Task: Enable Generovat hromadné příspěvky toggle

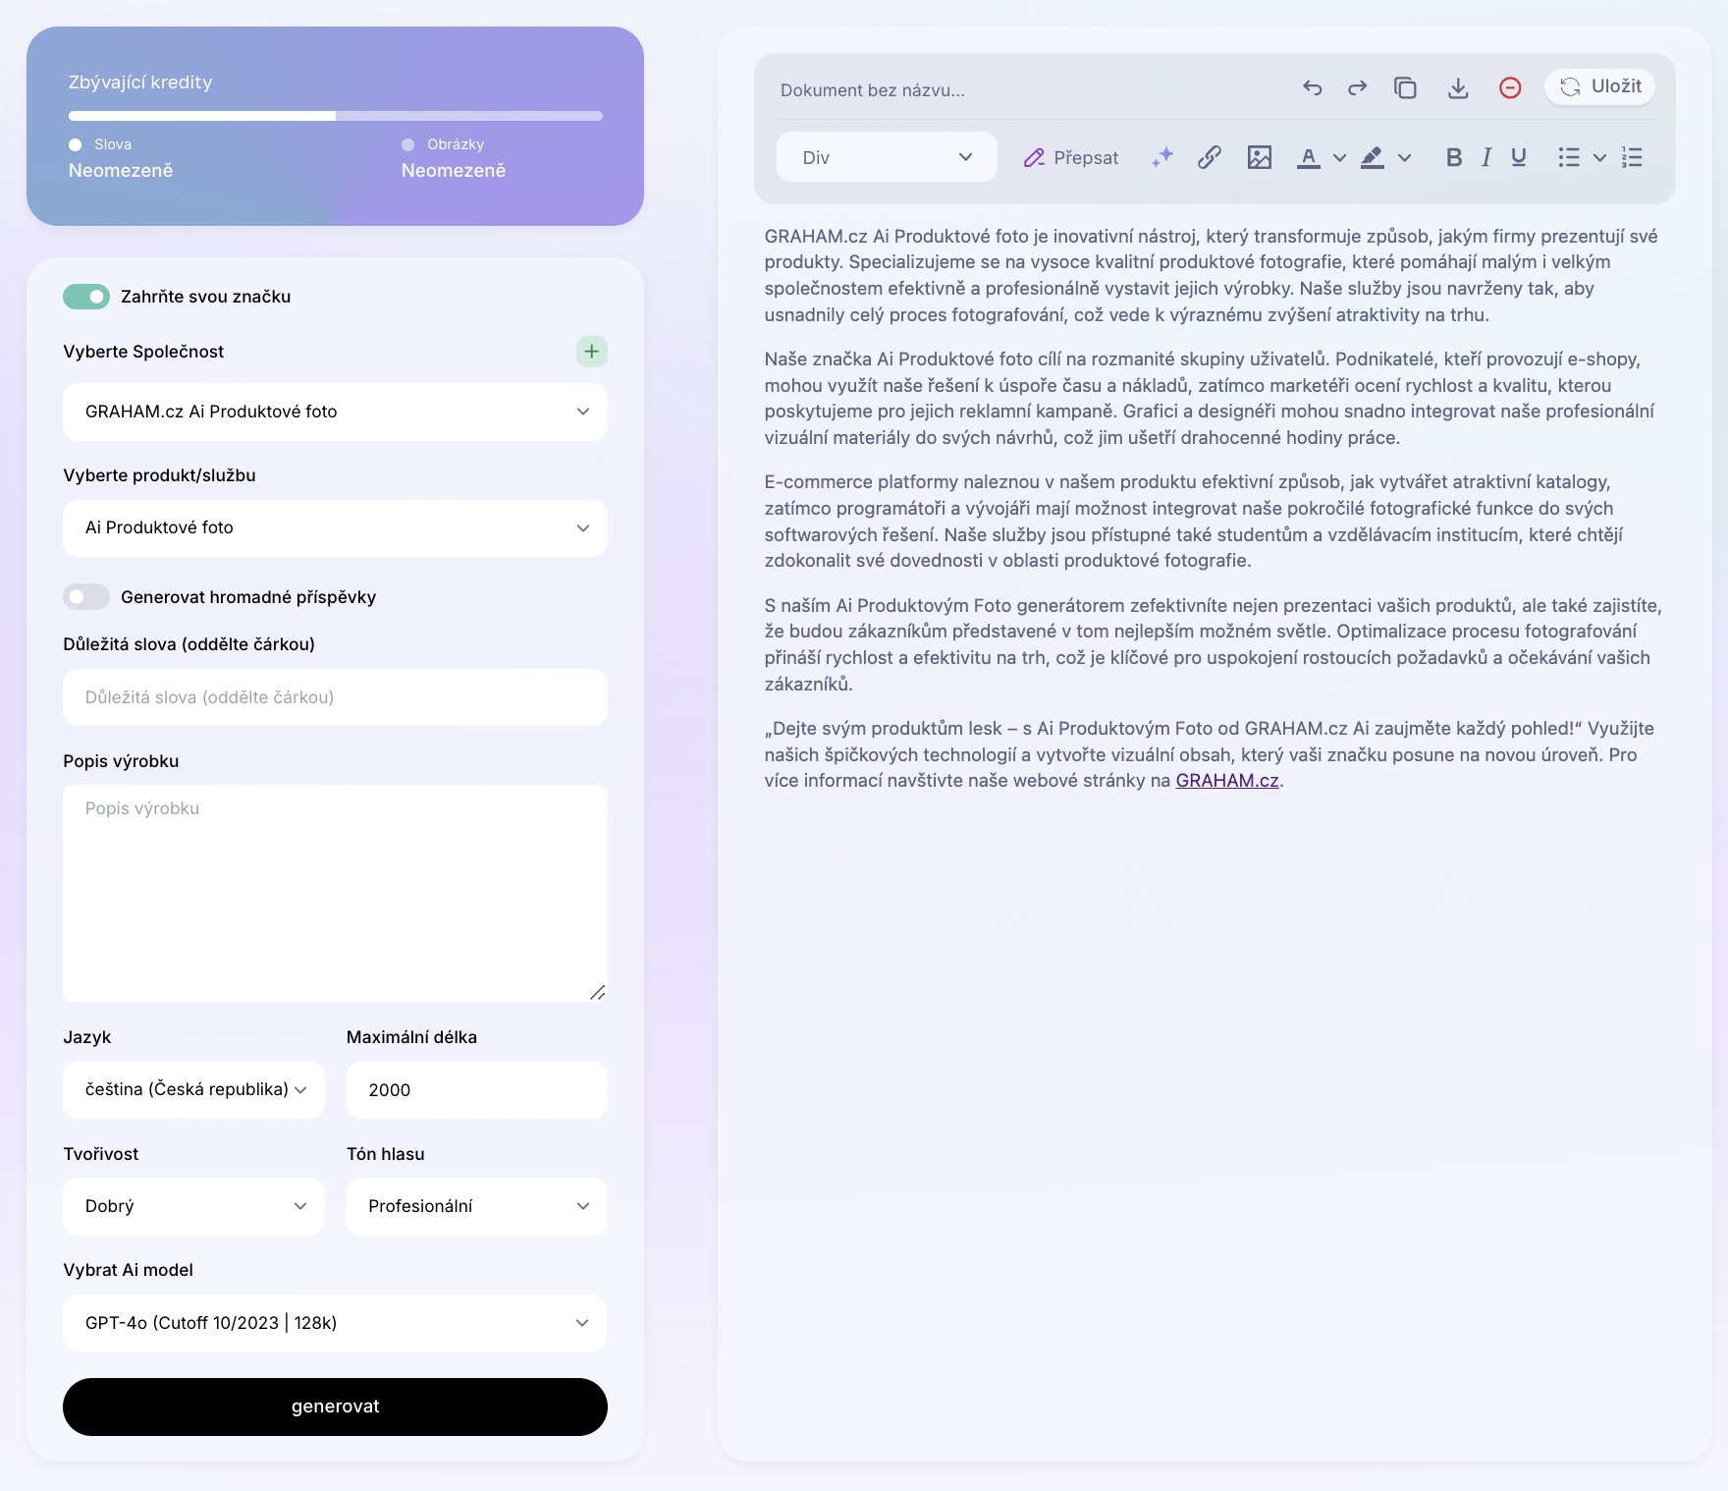Action: [x=86, y=597]
